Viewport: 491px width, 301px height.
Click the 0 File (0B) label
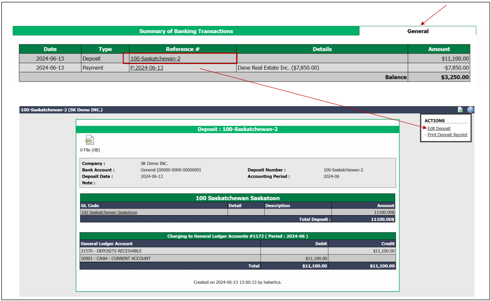click(90, 150)
